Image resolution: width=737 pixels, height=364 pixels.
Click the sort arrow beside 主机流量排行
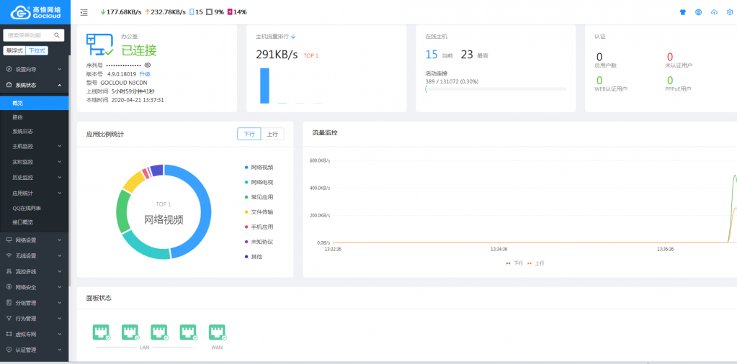click(x=293, y=36)
